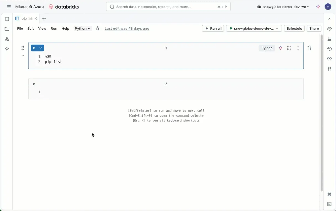Maximize cell 1 with the fullscreen icon
Screen dimensions: 336x211
[x=289, y=48]
